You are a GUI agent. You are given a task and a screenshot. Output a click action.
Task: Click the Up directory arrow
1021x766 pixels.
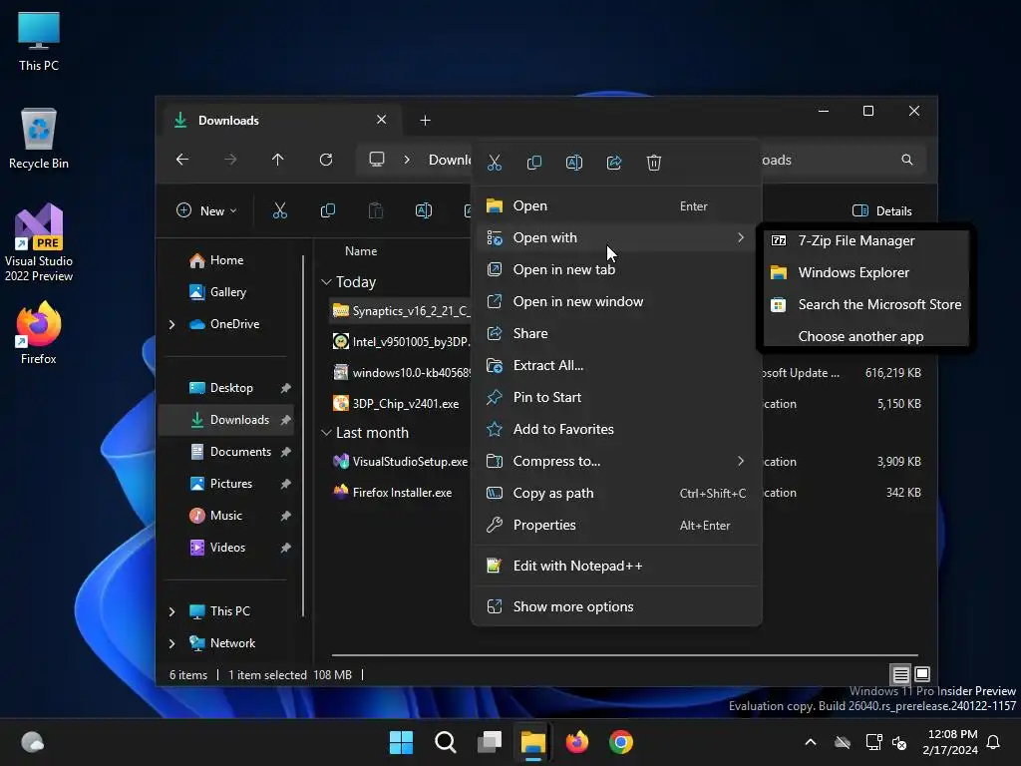click(278, 160)
